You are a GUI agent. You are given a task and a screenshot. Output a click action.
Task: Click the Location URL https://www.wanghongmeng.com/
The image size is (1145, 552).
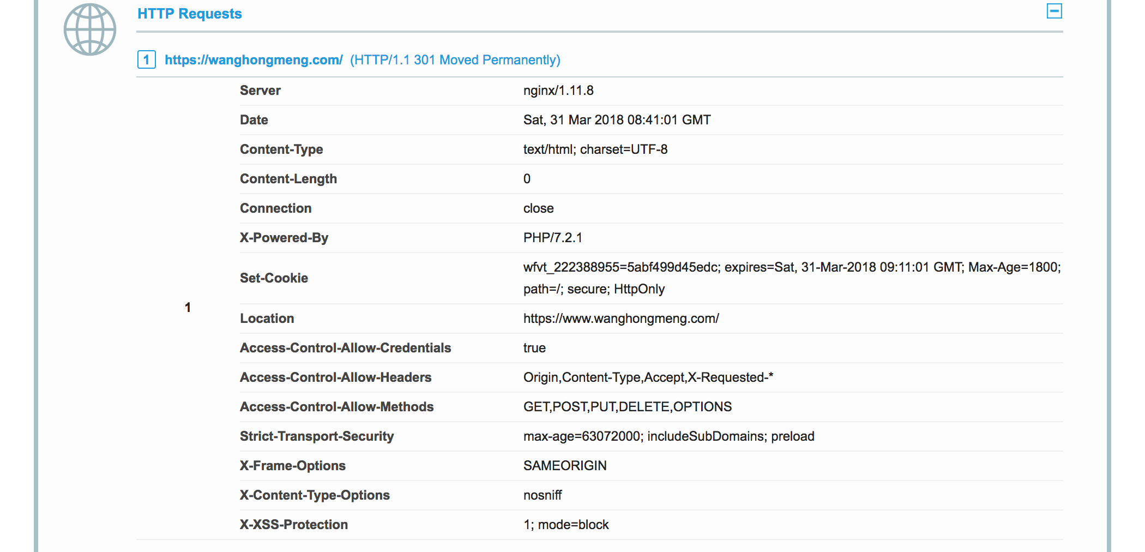[x=620, y=319]
